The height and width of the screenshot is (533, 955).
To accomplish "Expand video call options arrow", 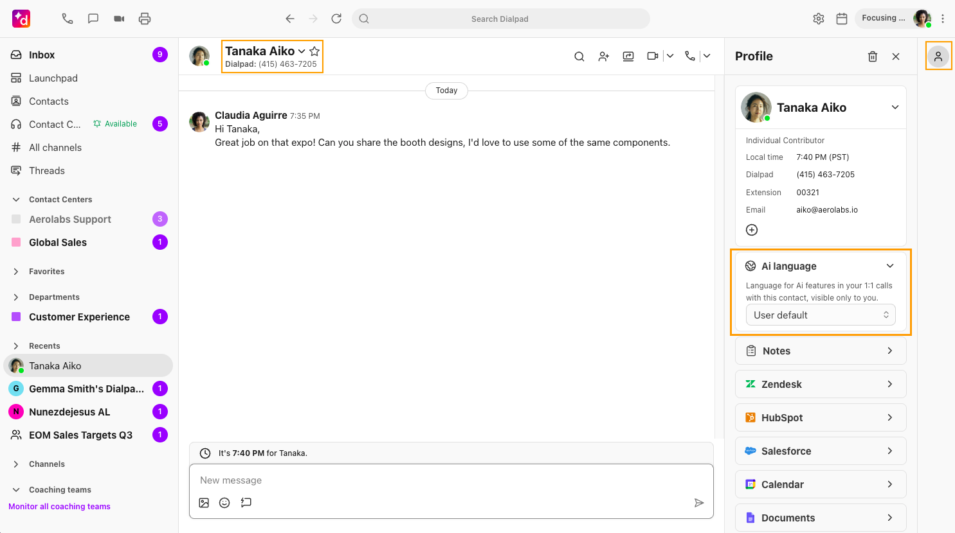I will coord(670,56).
